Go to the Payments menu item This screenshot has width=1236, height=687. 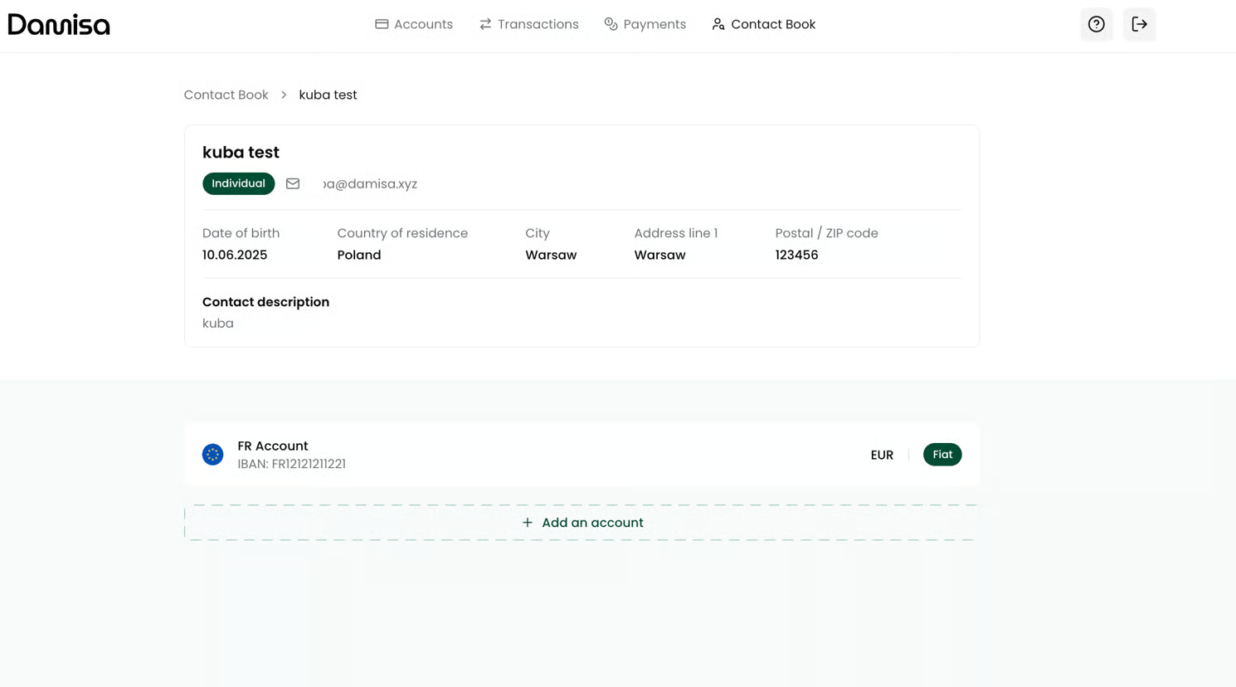point(645,24)
